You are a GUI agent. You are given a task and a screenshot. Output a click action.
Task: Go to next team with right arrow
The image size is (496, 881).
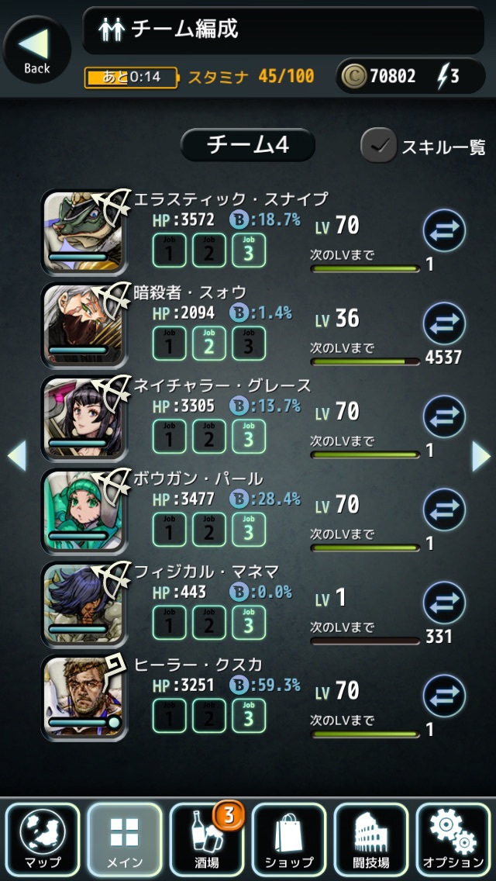coord(480,456)
